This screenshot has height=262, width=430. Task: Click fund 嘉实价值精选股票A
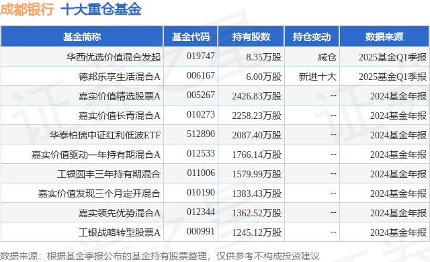(120, 96)
